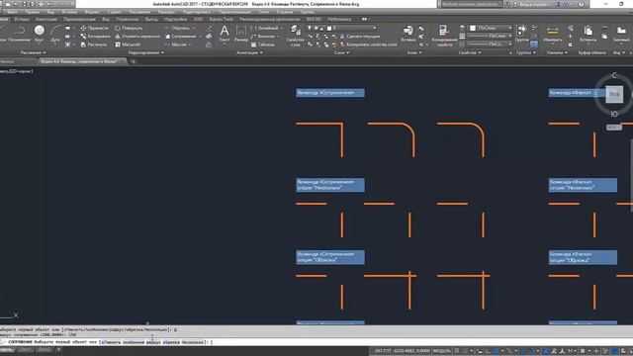Add a new drawing tab with plus
The image size is (633, 356).
pyautogui.click(x=134, y=61)
